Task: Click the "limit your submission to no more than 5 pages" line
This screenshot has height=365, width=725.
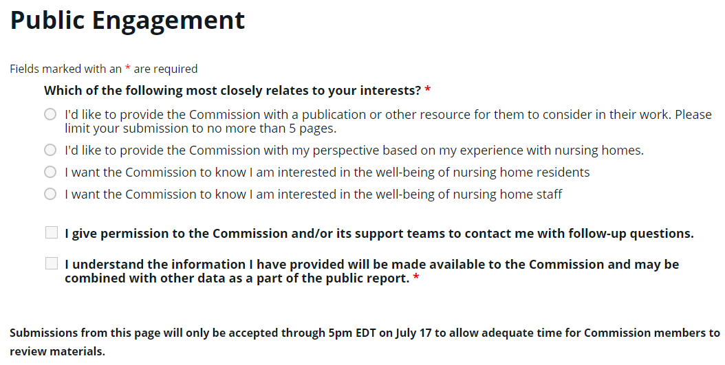Action: (x=201, y=129)
